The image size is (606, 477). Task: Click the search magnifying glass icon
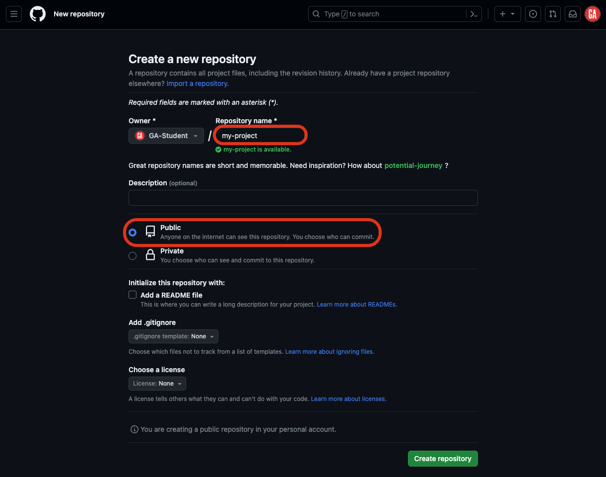pos(316,14)
